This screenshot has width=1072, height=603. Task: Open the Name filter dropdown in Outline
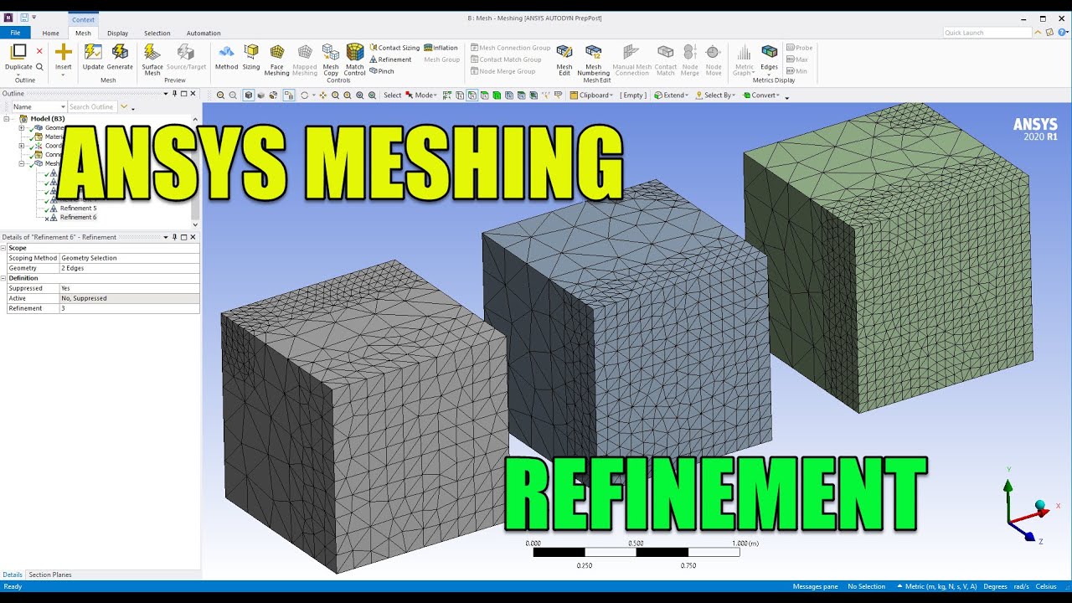pyautogui.click(x=63, y=107)
